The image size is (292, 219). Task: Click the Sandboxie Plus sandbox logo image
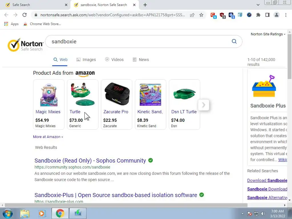click(264, 86)
